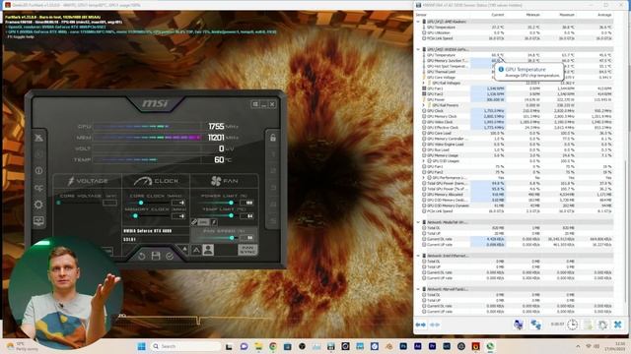Collapse NVIDIA GeForce GPU sensor group

(418, 49)
